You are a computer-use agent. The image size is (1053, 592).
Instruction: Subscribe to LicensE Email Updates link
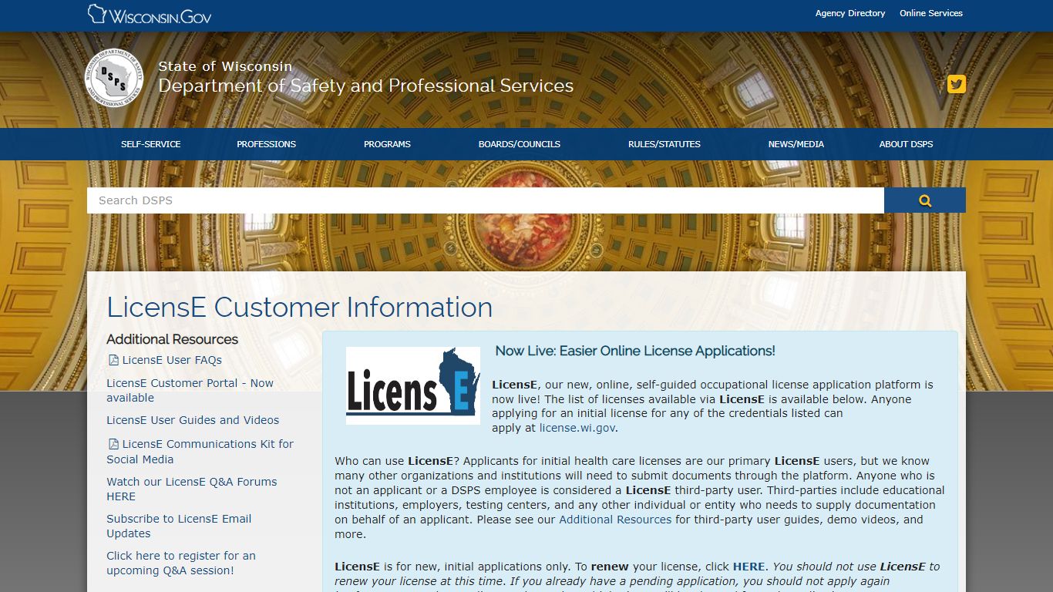click(x=179, y=526)
